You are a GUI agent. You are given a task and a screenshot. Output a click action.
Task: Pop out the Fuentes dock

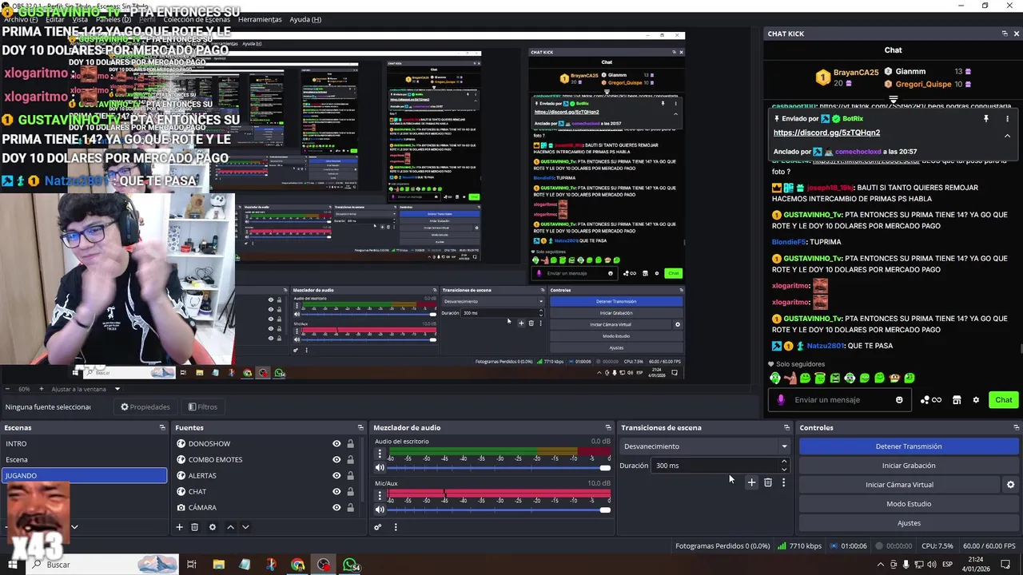coord(360,428)
